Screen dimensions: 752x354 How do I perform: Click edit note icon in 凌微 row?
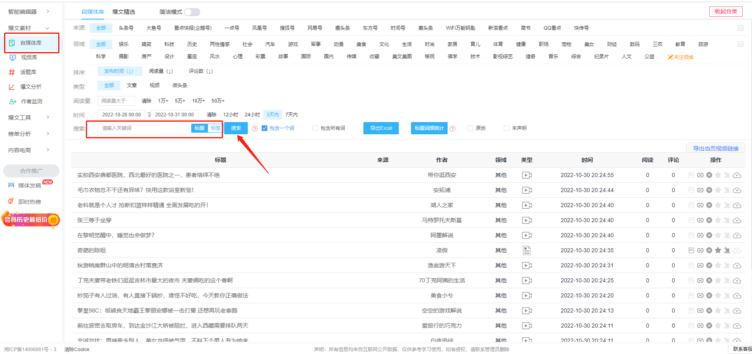point(691,251)
